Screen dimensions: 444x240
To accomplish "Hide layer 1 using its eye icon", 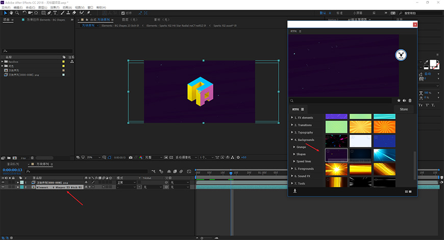I will coord(3,182).
